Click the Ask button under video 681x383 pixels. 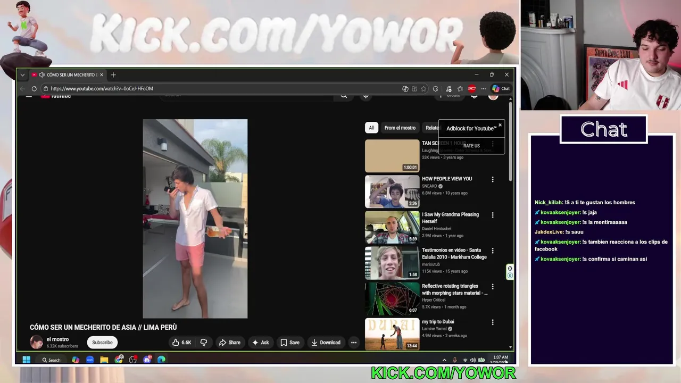[261, 343]
